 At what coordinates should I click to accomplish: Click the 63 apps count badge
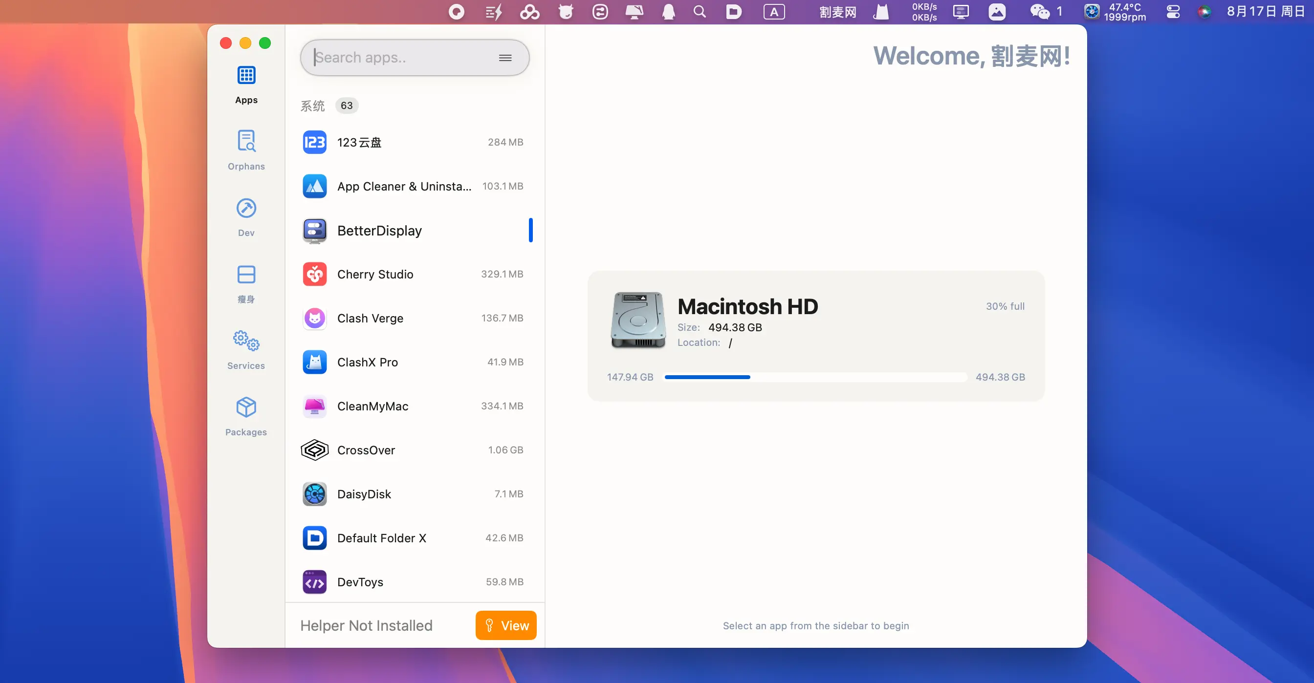pyautogui.click(x=347, y=106)
